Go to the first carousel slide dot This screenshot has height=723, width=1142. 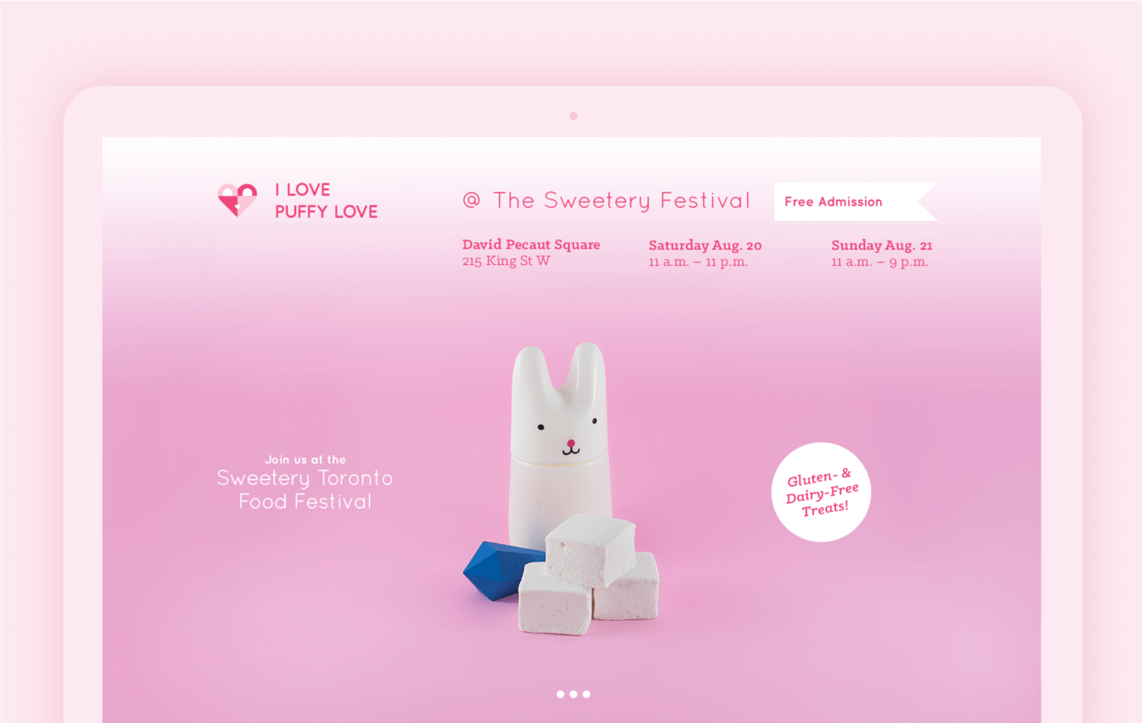(x=561, y=694)
